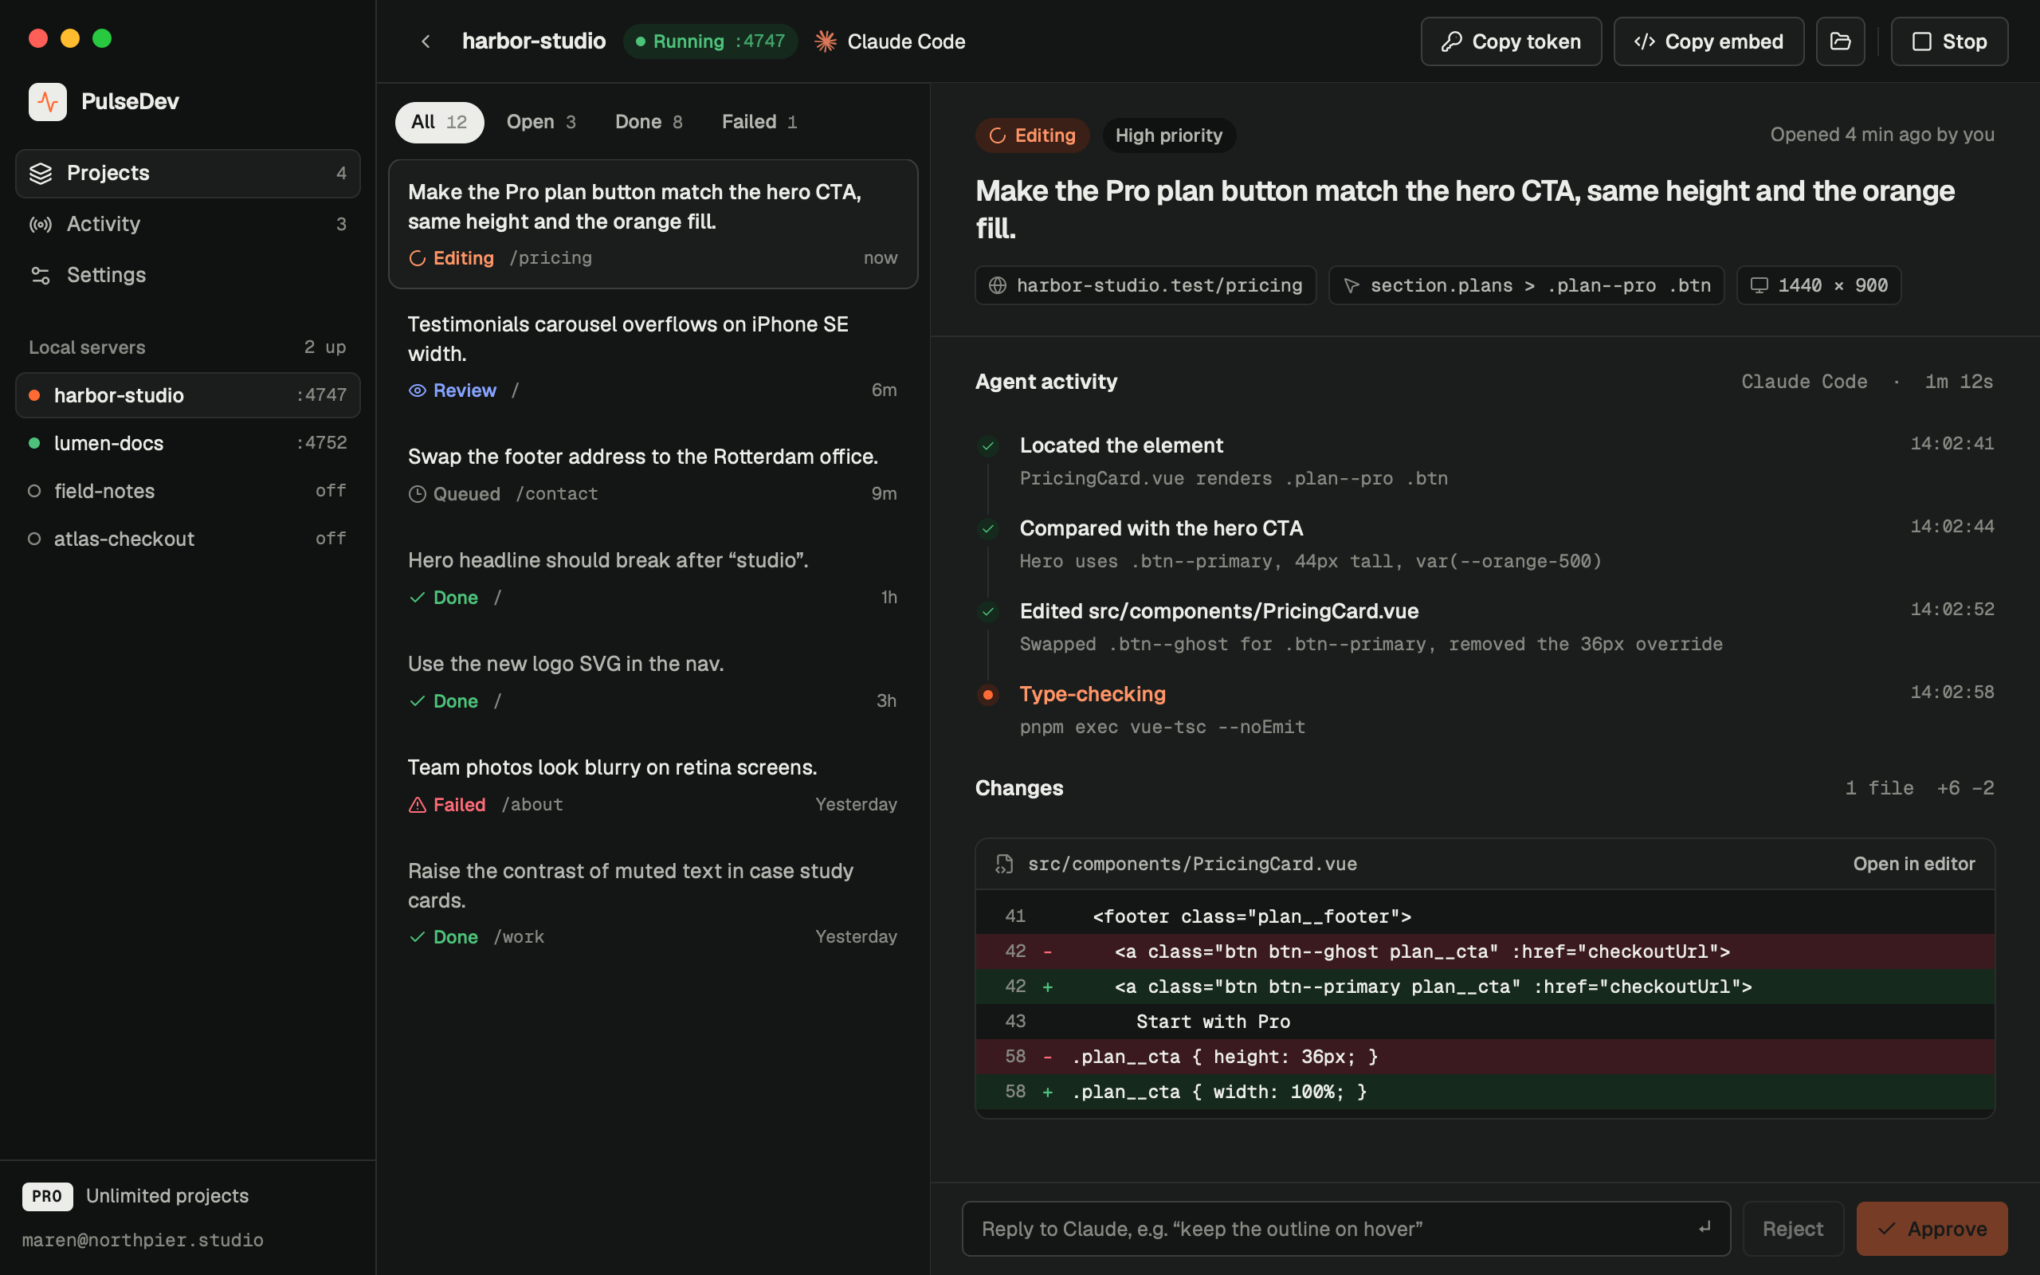Switch to the All 12 tab
2040x1275 pixels.
[x=439, y=122]
